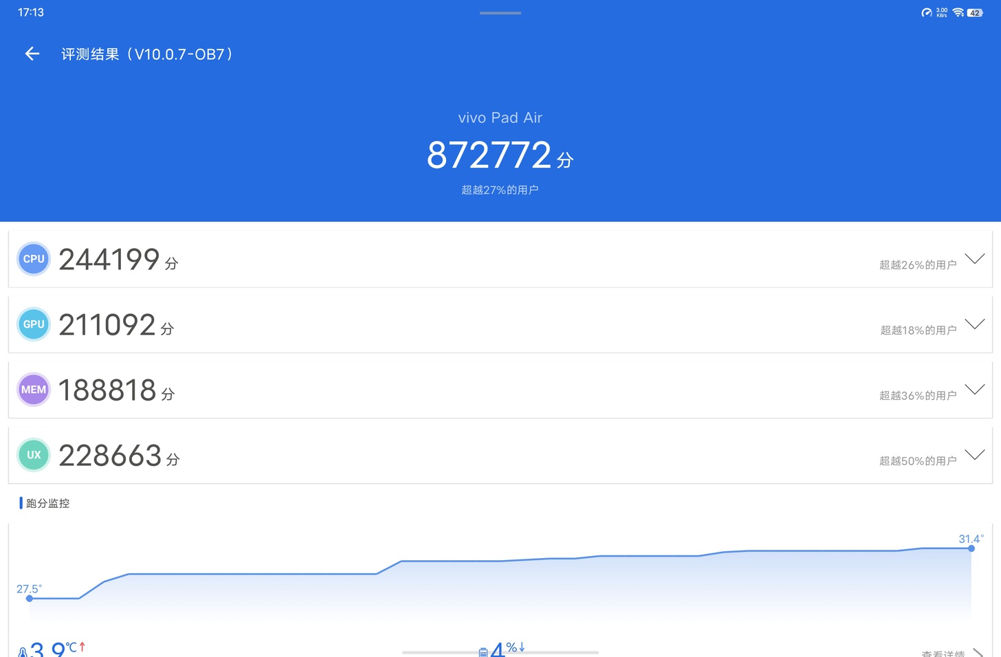This screenshot has height=657, width=1001.
Task: Click the vivo Pad Air device name
Action: [x=500, y=118]
